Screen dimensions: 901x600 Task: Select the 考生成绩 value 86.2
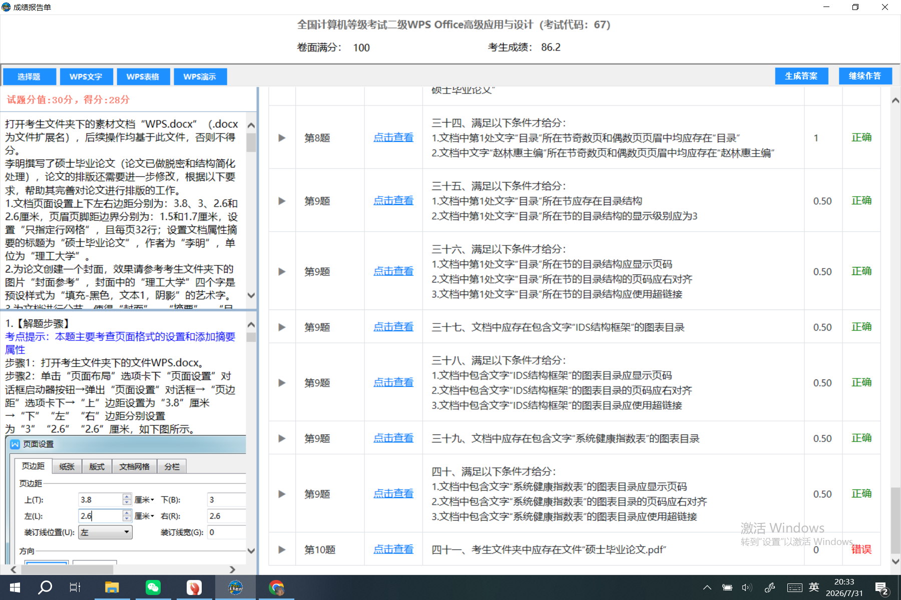[x=551, y=47]
